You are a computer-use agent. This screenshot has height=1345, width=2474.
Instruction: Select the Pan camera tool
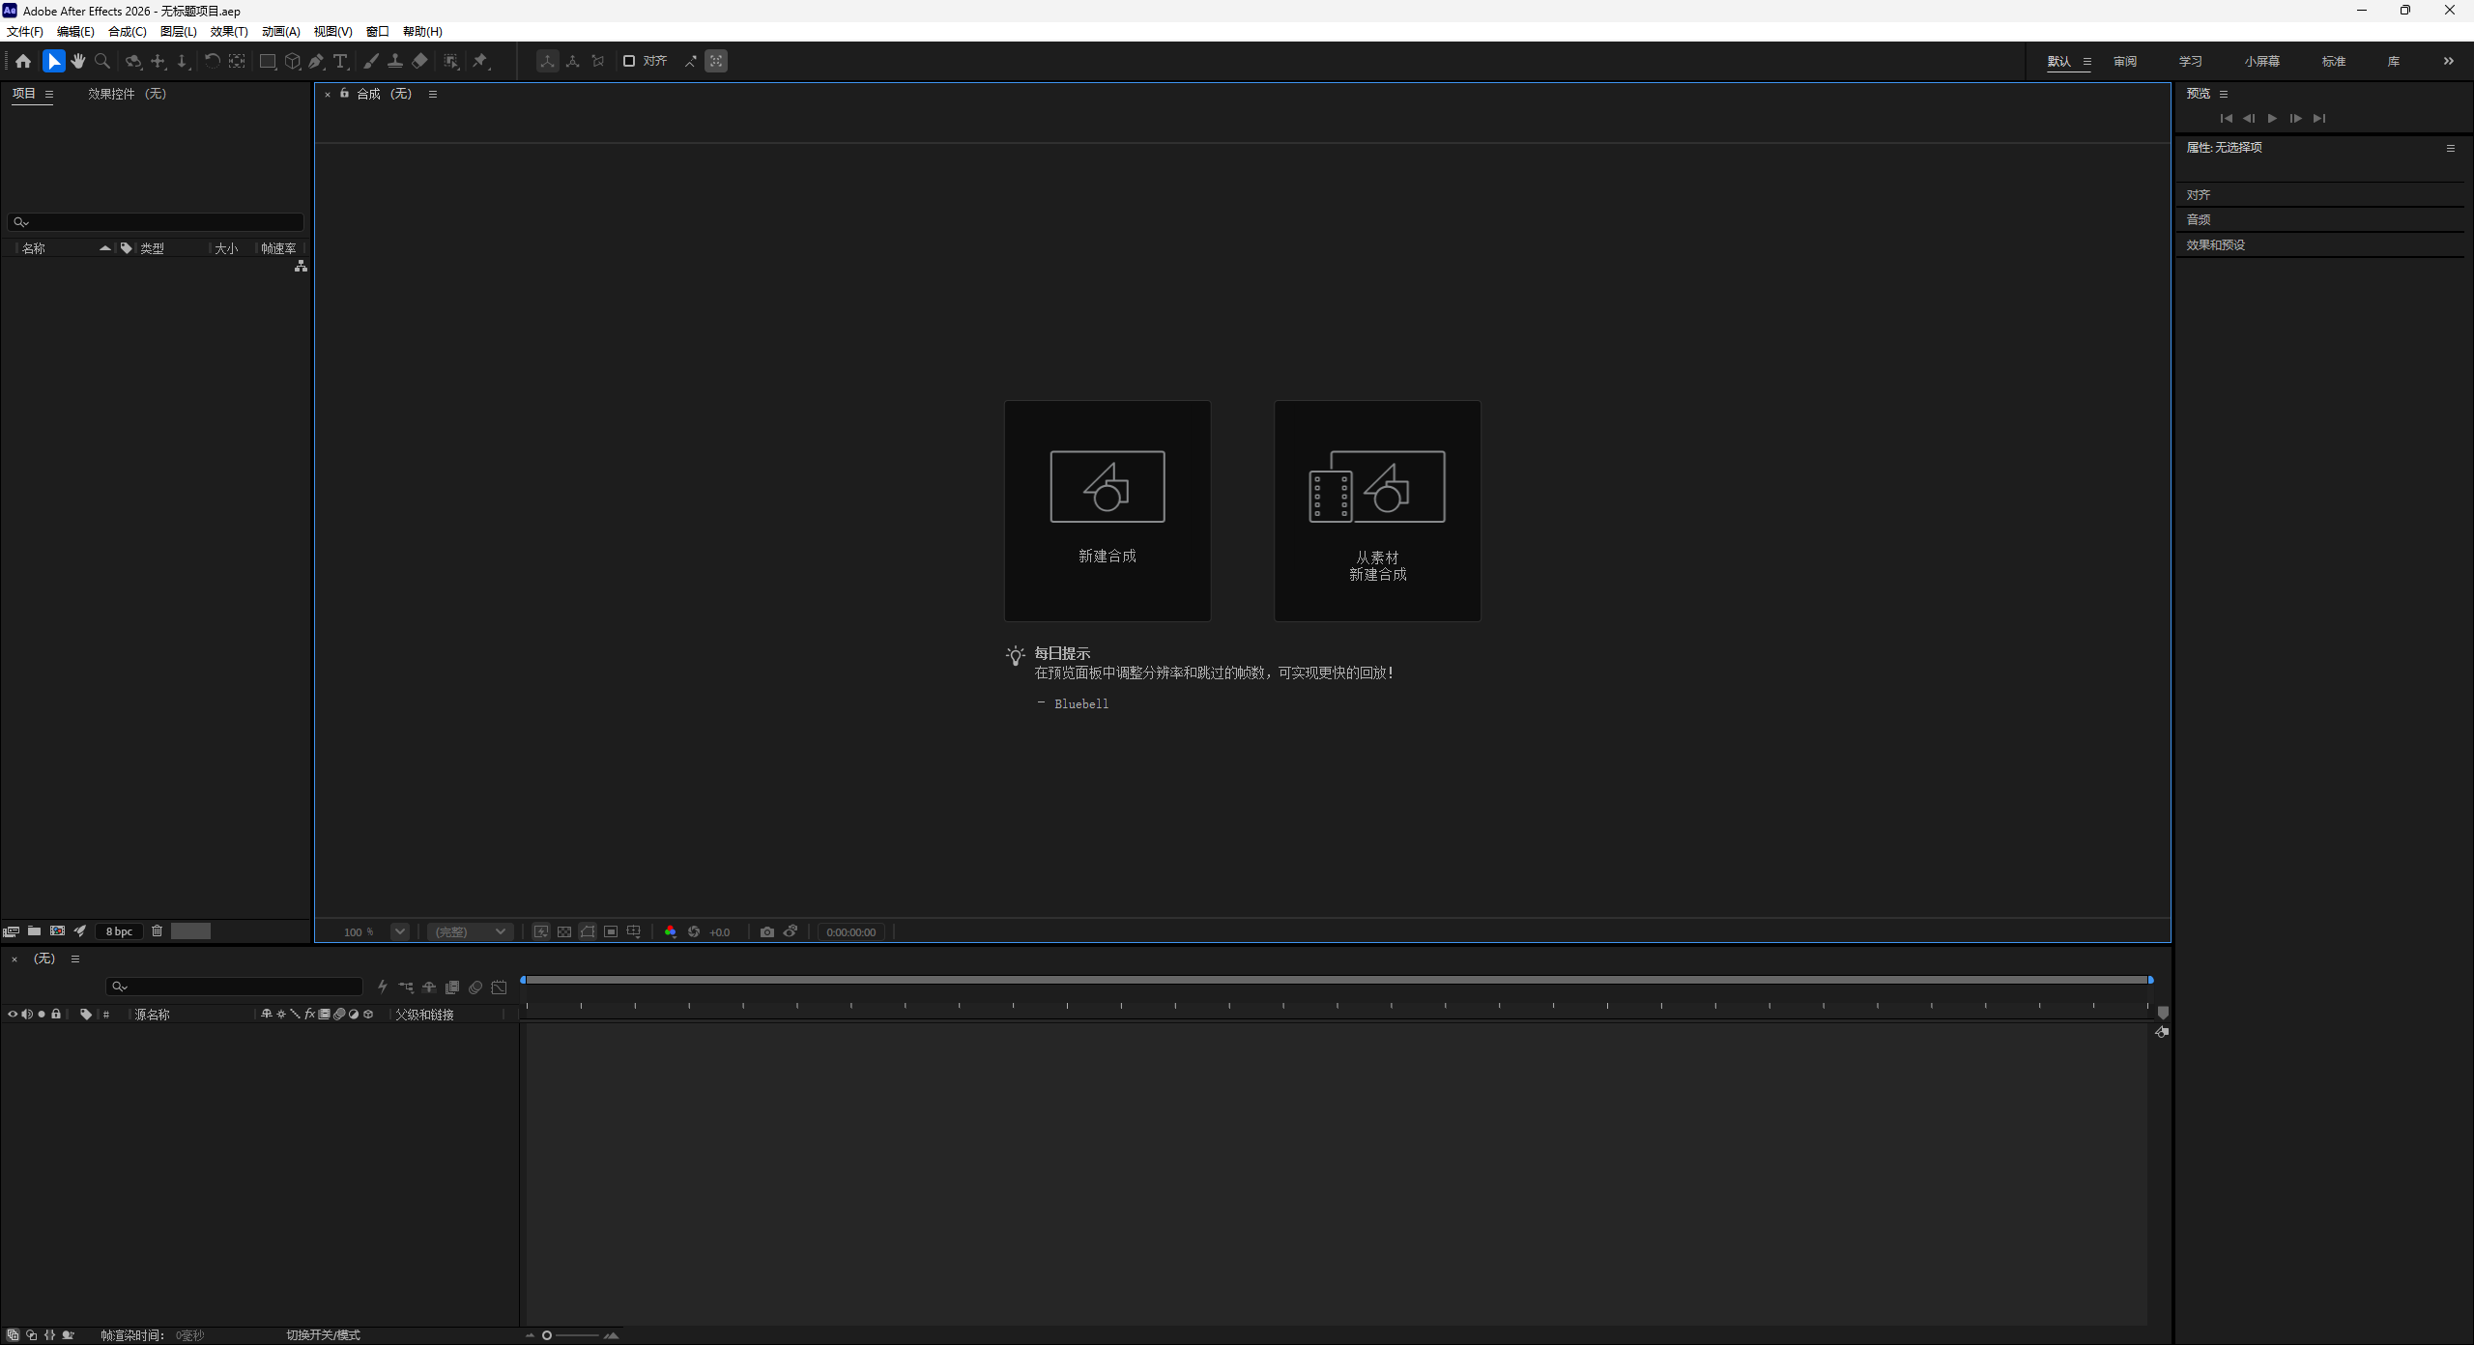coord(158,61)
